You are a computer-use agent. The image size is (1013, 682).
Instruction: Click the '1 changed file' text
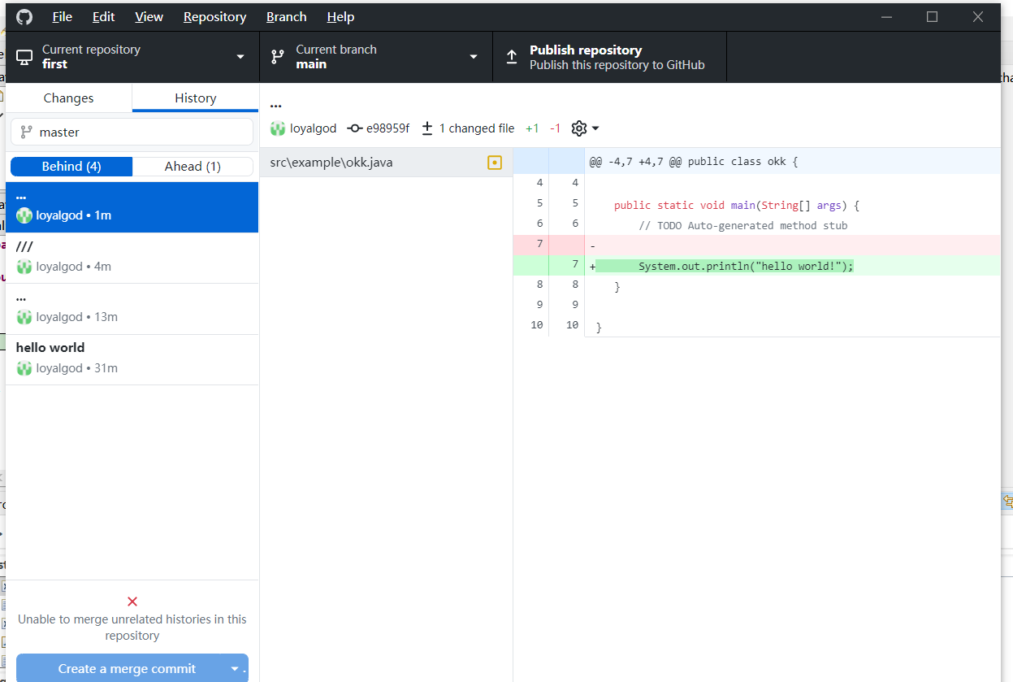point(477,128)
